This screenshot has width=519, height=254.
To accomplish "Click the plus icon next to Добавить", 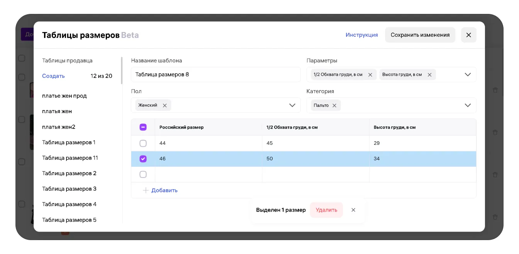I will pos(146,190).
